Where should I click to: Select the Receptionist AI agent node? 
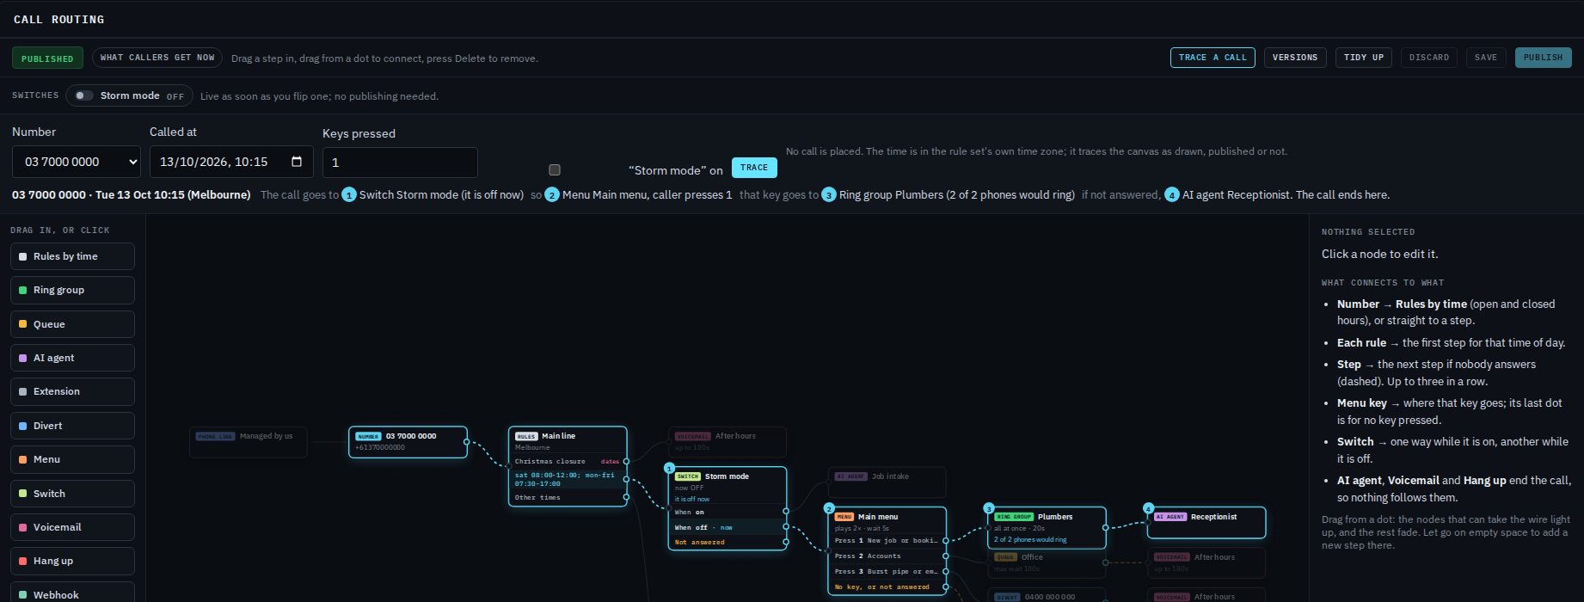(x=1206, y=522)
